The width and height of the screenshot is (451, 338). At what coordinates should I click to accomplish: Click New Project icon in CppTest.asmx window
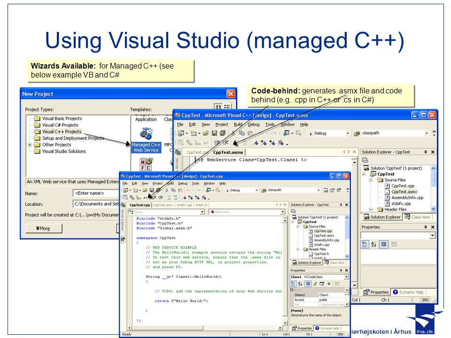click(x=181, y=133)
